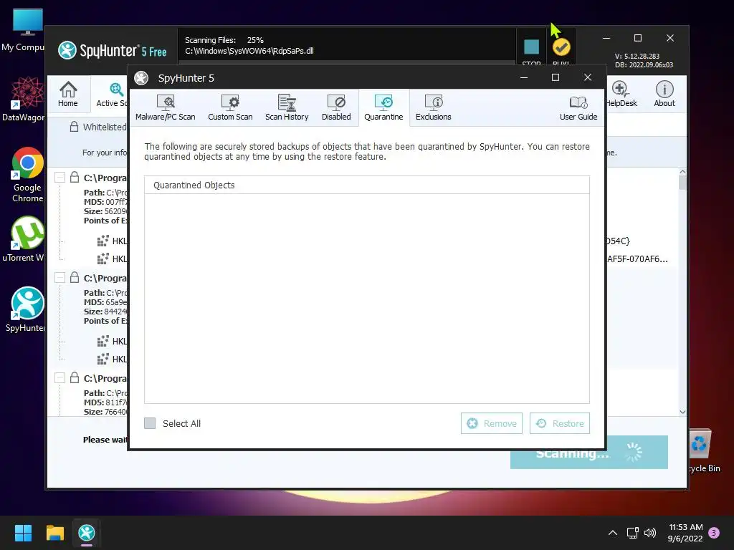Select second HKL registry icon under first entry
The height and width of the screenshot is (550, 734).
103,259
